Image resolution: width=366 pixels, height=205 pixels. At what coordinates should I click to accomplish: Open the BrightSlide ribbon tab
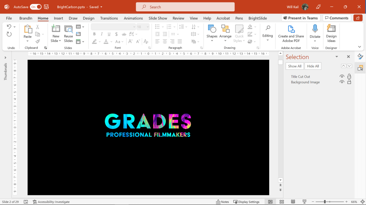pyautogui.click(x=257, y=18)
